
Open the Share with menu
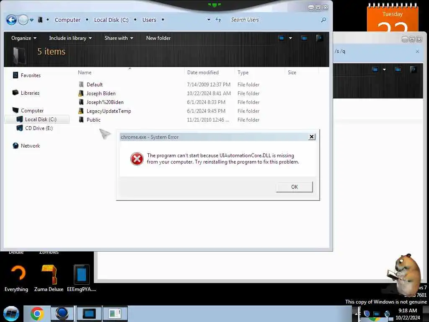pos(119,38)
